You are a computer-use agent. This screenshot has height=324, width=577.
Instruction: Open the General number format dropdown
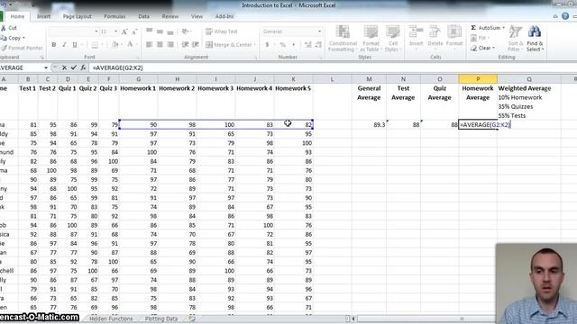pos(319,31)
